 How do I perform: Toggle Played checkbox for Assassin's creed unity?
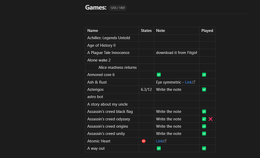click(204, 134)
